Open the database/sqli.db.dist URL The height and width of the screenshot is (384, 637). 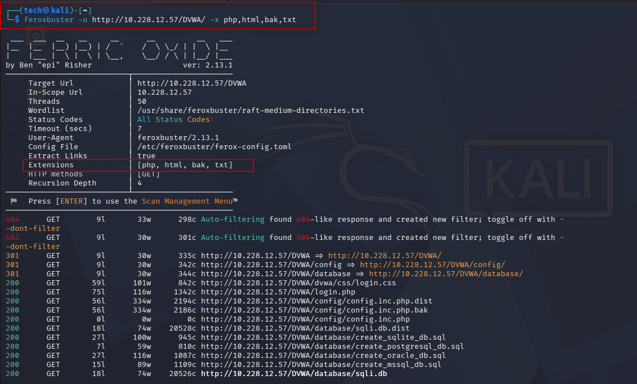305,328
